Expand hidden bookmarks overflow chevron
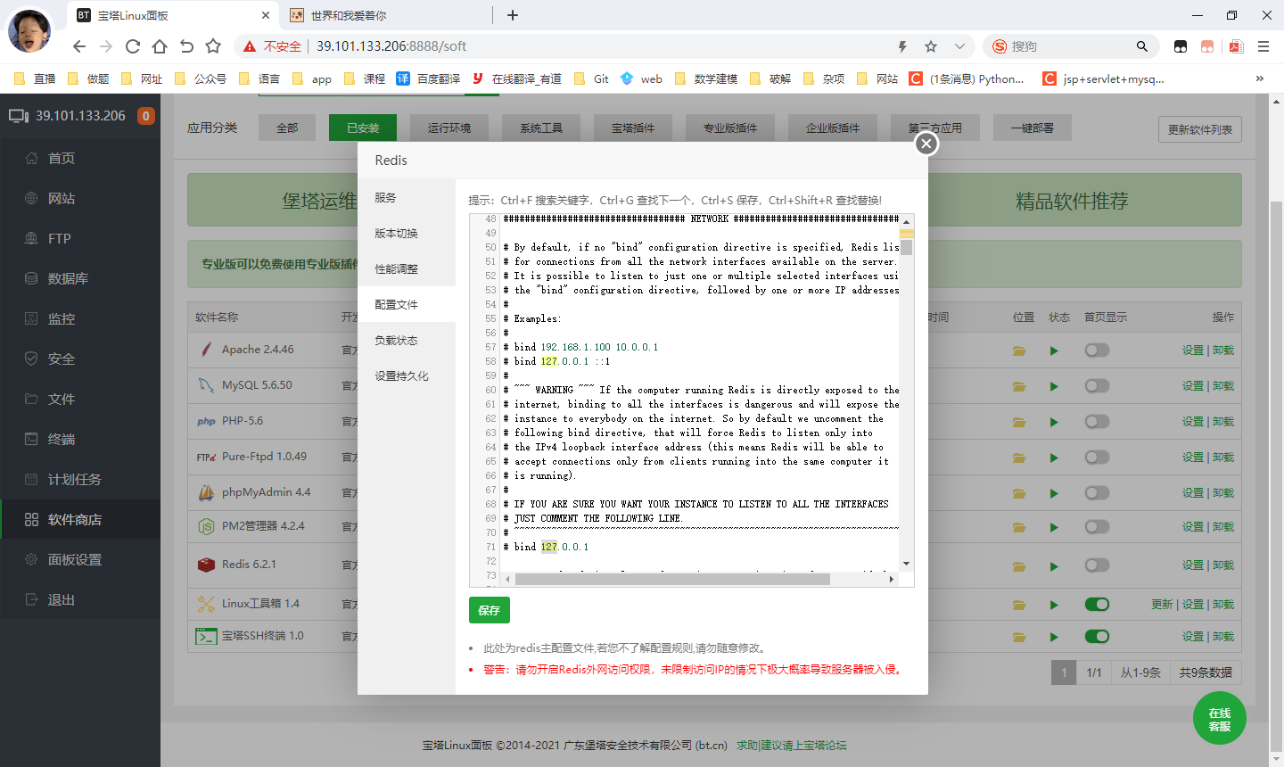The image size is (1284, 767). [1260, 78]
